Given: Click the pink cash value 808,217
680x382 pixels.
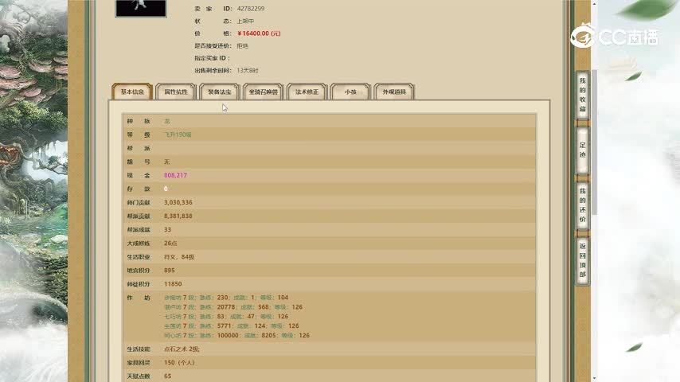Looking at the screenshot, I should pyautogui.click(x=175, y=175).
